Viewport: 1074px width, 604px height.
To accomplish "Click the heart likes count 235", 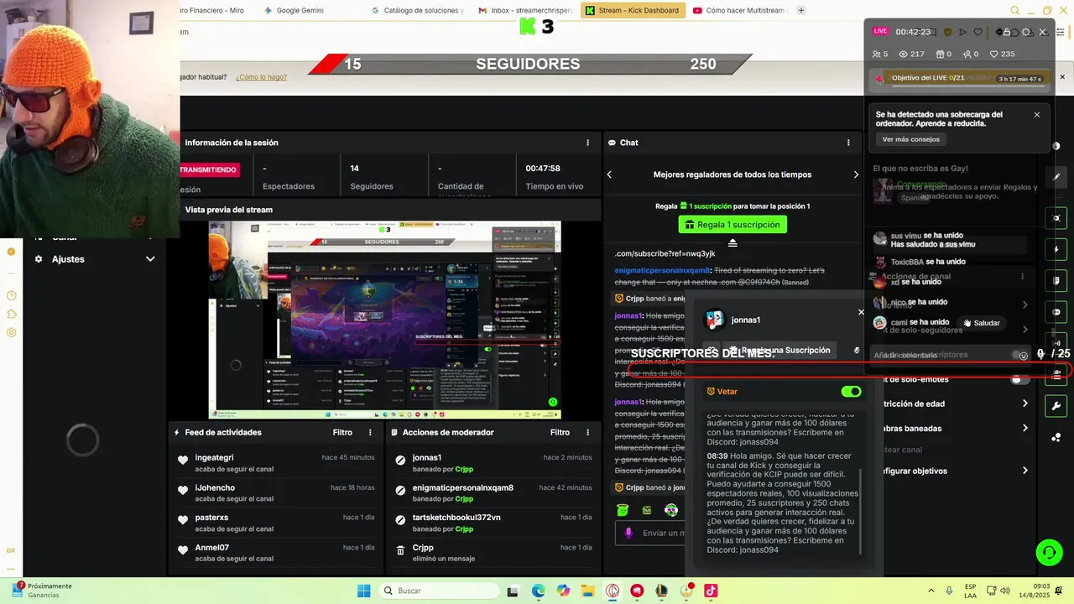I will [1003, 54].
